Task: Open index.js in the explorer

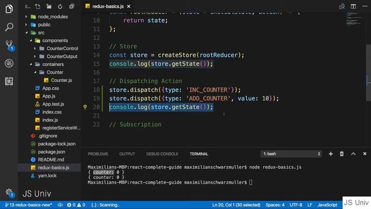Action: [49, 120]
